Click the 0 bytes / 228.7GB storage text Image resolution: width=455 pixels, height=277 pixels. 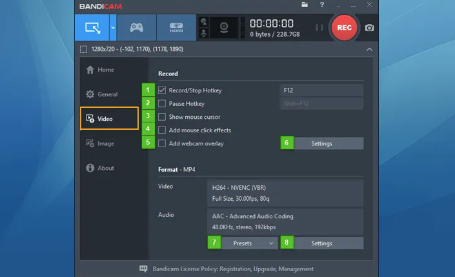[x=275, y=34]
